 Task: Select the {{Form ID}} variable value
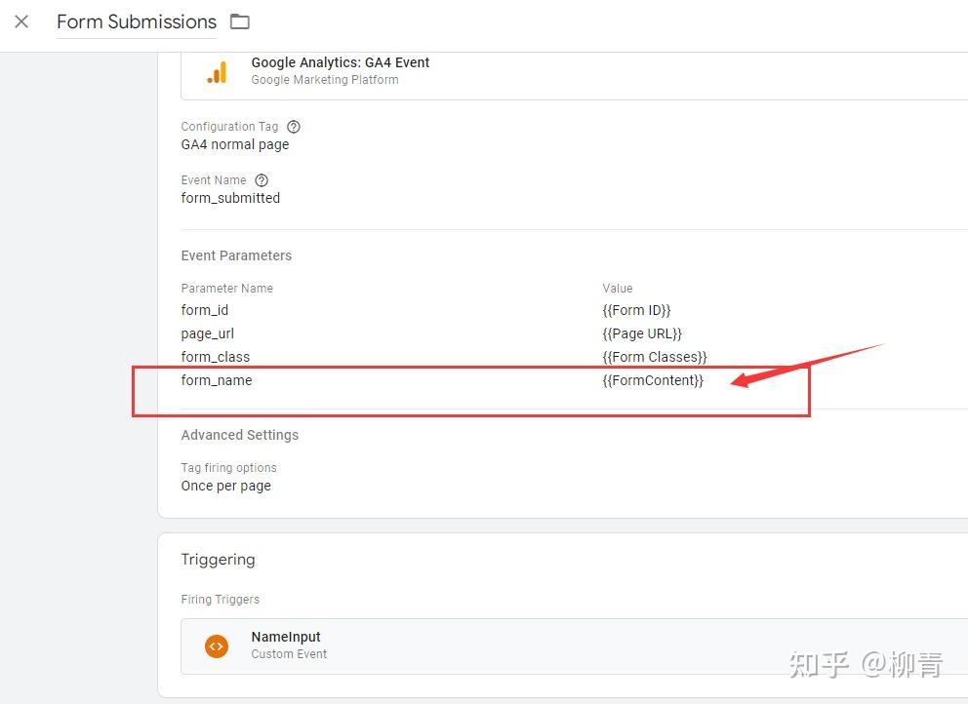[637, 309]
